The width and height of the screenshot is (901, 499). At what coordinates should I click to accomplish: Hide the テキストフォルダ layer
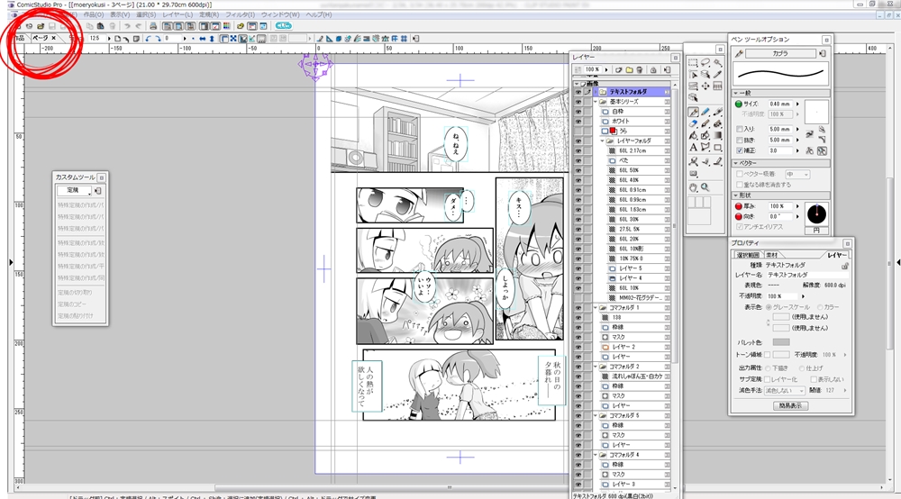(x=578, y=92)
